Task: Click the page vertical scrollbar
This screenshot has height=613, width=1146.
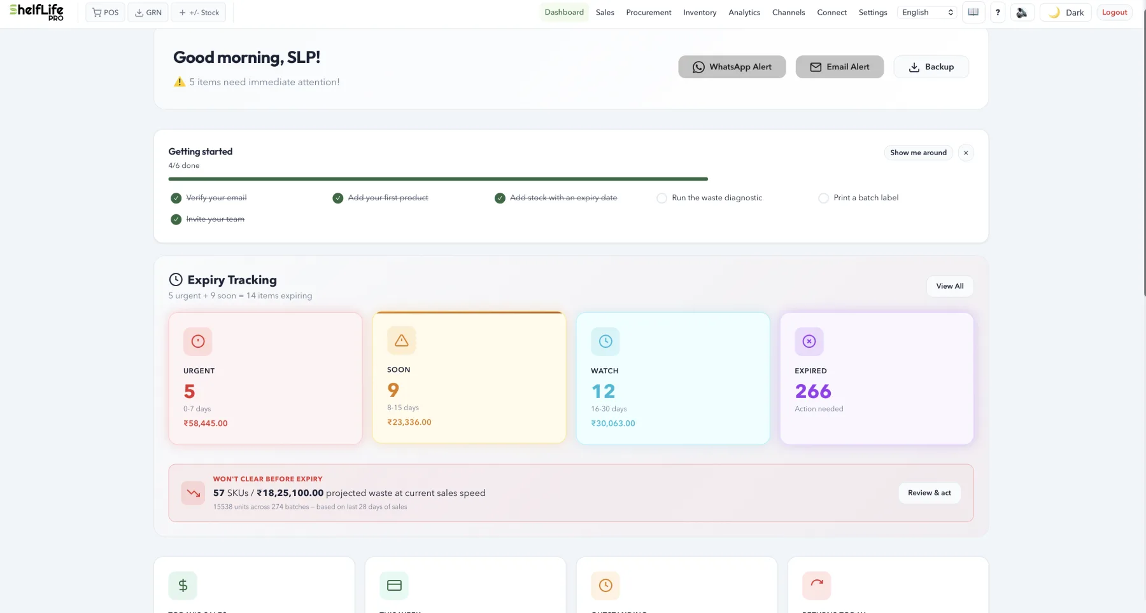Action: pos(1144,153)
